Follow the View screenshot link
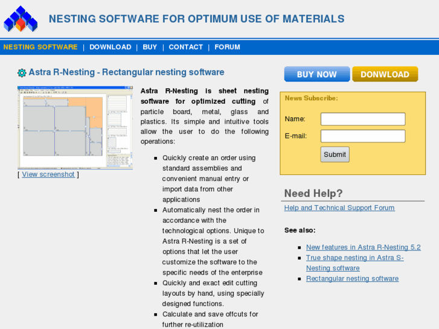 [x=48, y=174]
